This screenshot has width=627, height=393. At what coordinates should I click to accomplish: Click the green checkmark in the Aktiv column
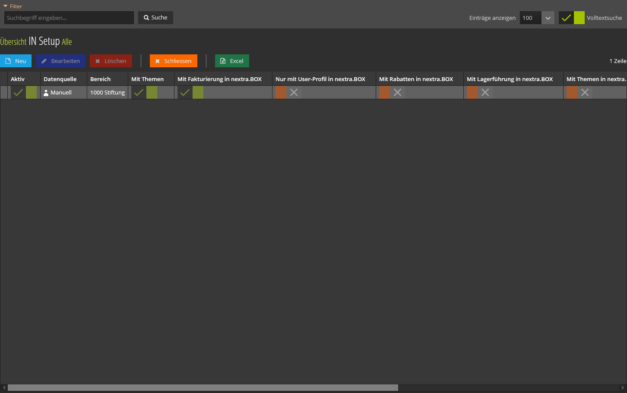pyautogui.click(x=18, y=92)
